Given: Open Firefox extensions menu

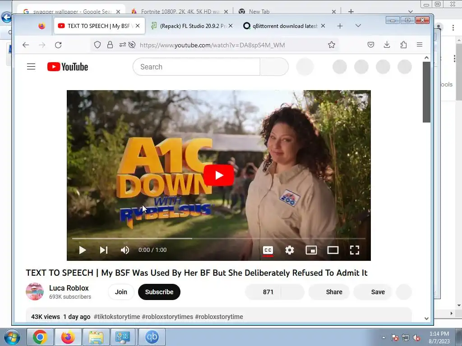Looking at the screenshot, I should click(403, 45).
